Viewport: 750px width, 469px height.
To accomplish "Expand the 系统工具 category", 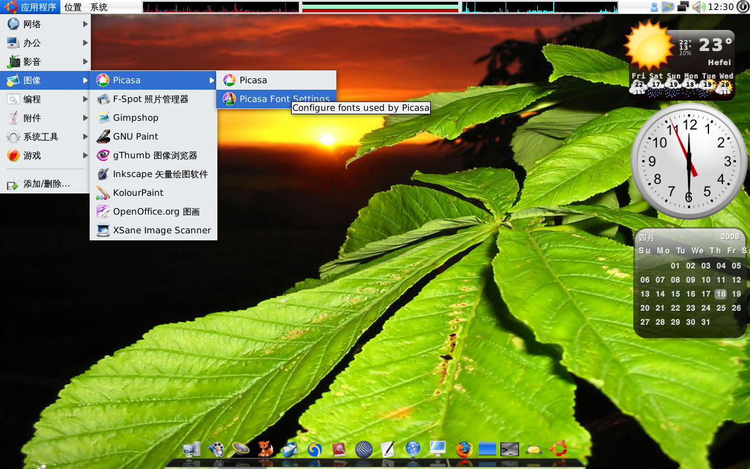I will coord(45,137).
